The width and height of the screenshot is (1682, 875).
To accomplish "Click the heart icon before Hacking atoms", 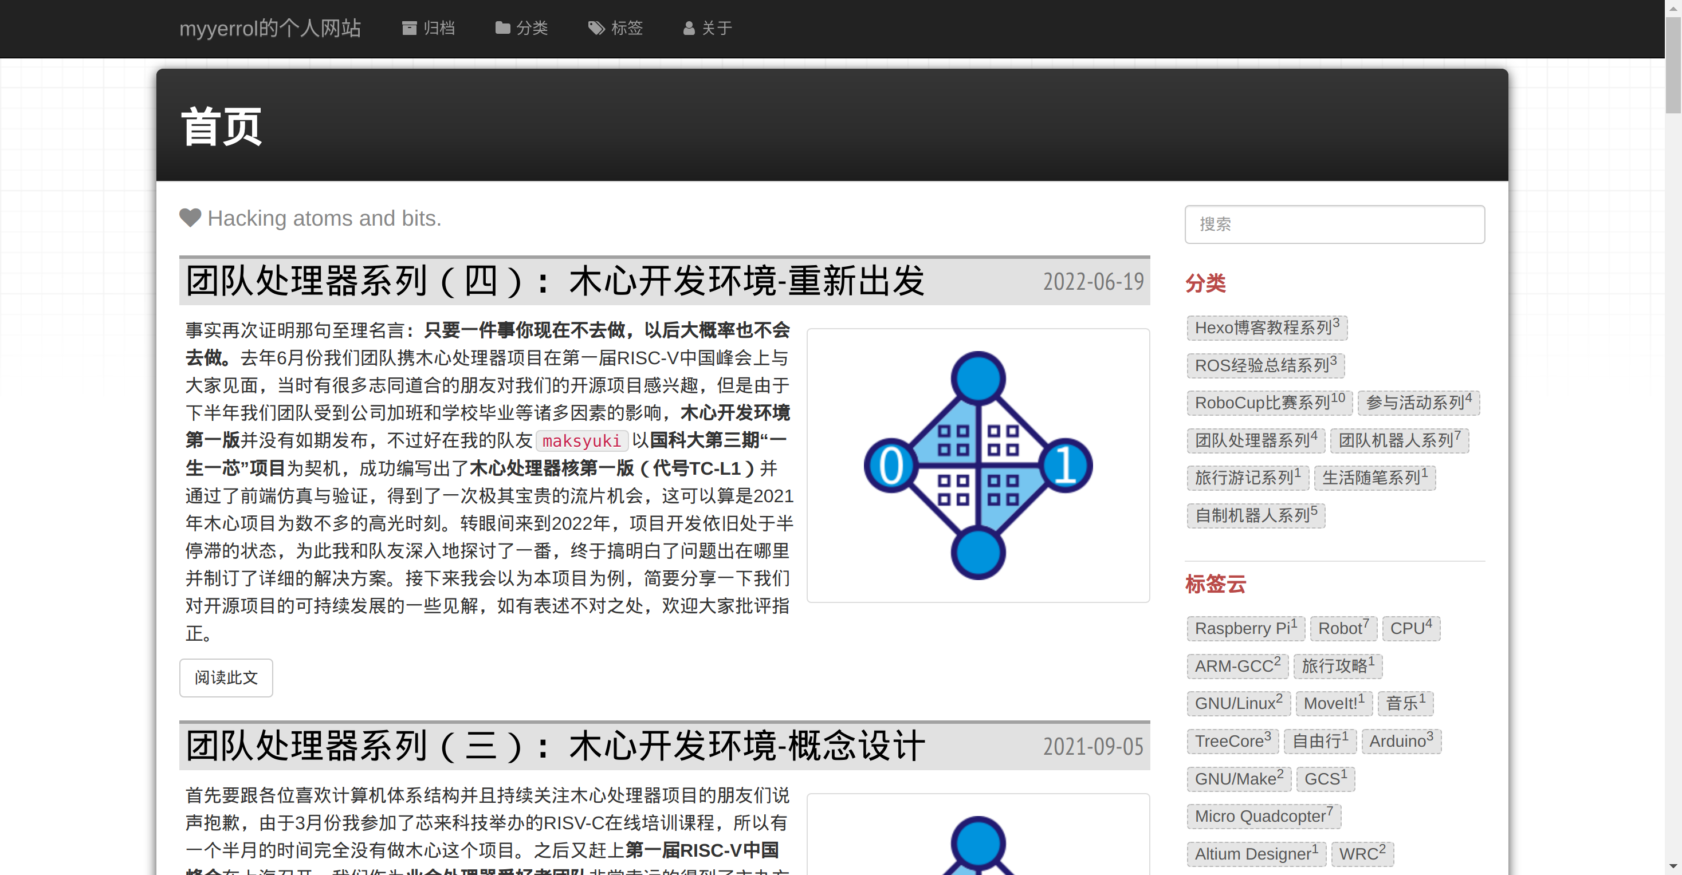I will (x=190, y=218).
